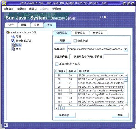Open the 编辑 menu
This screenshot has height=129, width=137.
pos(21,9)
